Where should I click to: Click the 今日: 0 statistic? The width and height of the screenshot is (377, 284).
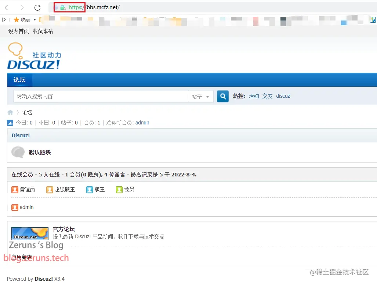[24, 123]
